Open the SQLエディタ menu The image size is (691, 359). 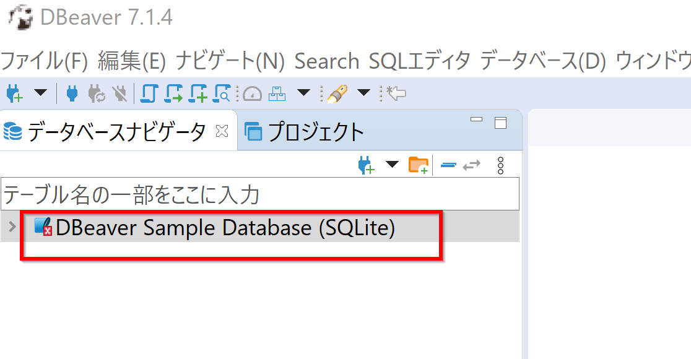[419, 61]
